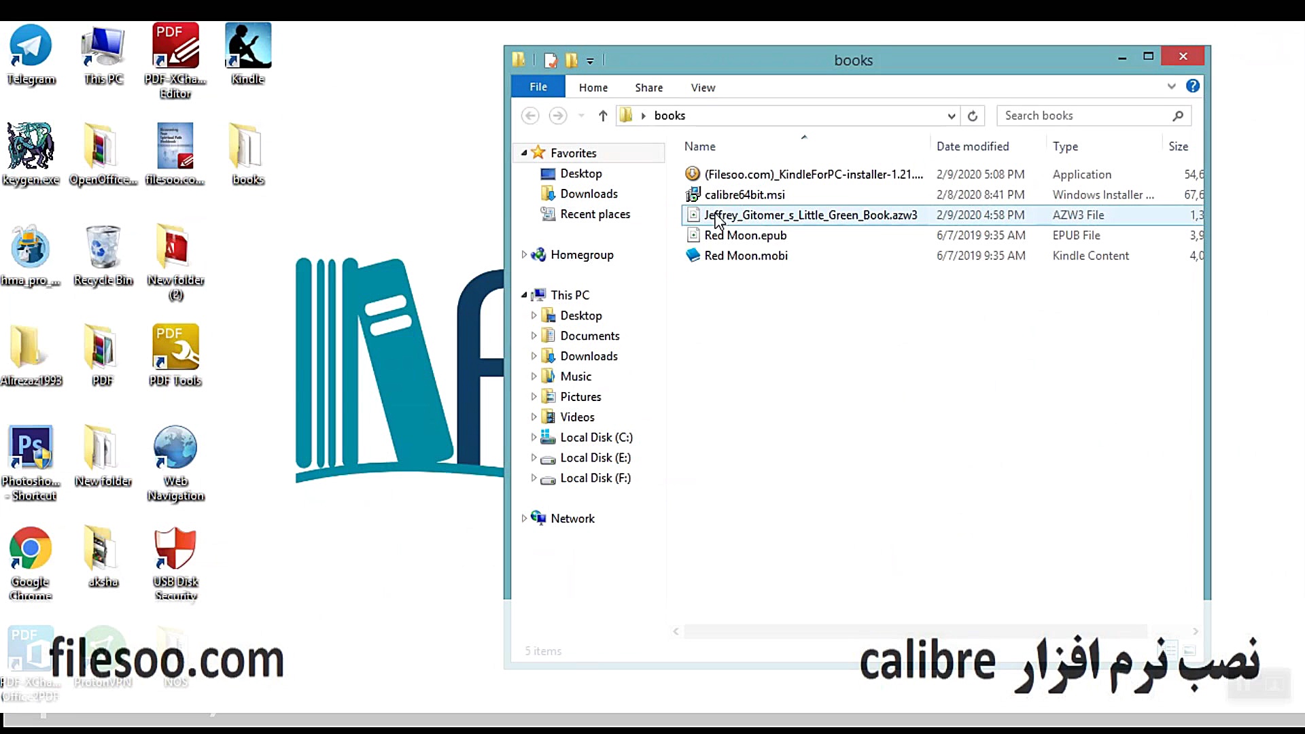Click the Up one level arrow
The width and height of the screenshot is (1305, 734).
[602, 116]
